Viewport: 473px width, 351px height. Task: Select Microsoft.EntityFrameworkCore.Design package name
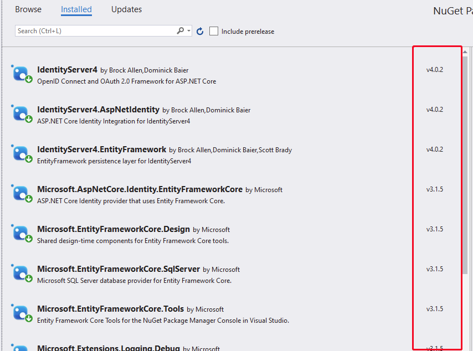click(114, 229)
